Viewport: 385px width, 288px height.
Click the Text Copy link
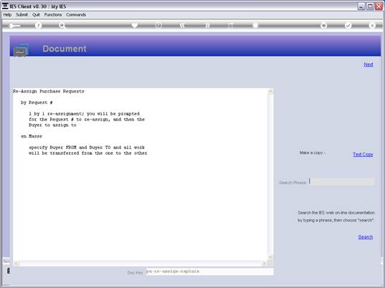pos(363,154)
